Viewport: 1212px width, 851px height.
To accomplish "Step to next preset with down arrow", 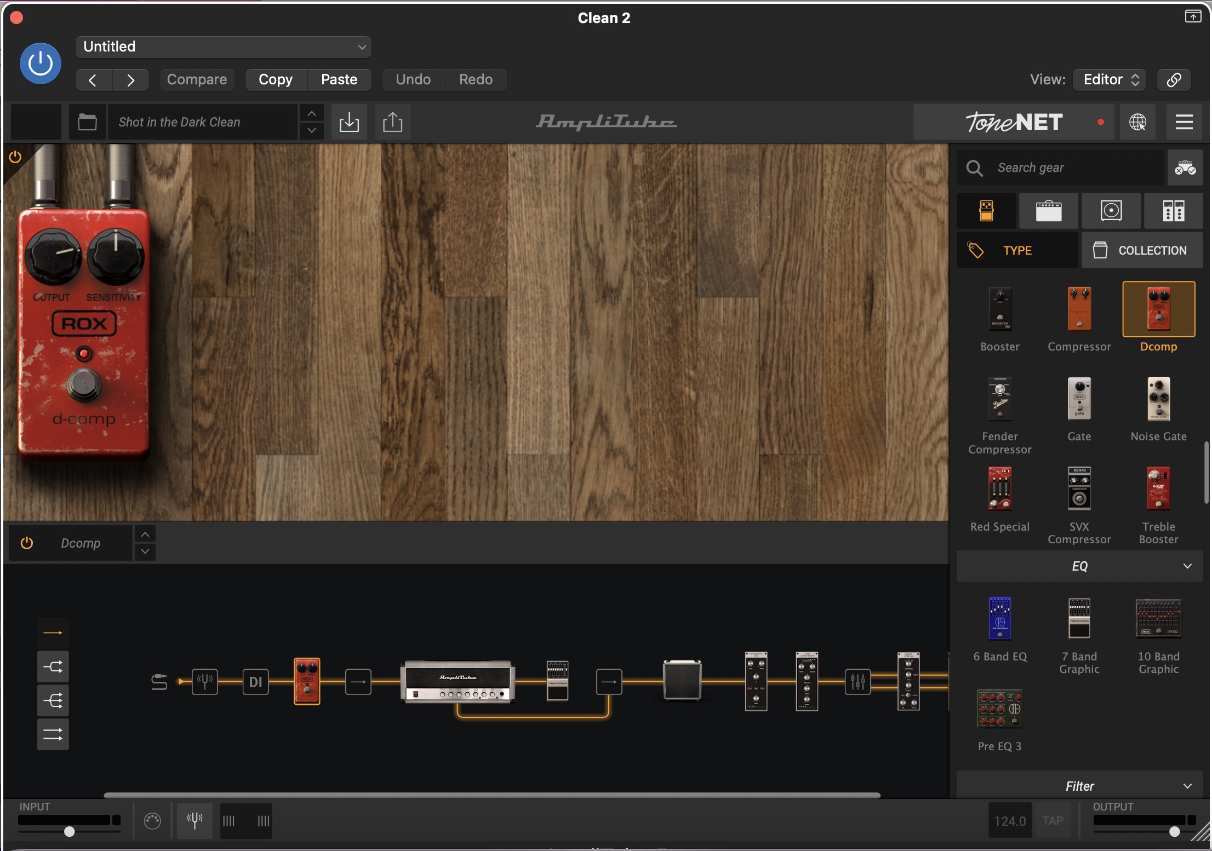I will [x=311, y=130].
